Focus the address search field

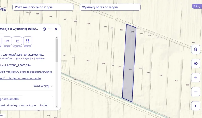[110, 7]
